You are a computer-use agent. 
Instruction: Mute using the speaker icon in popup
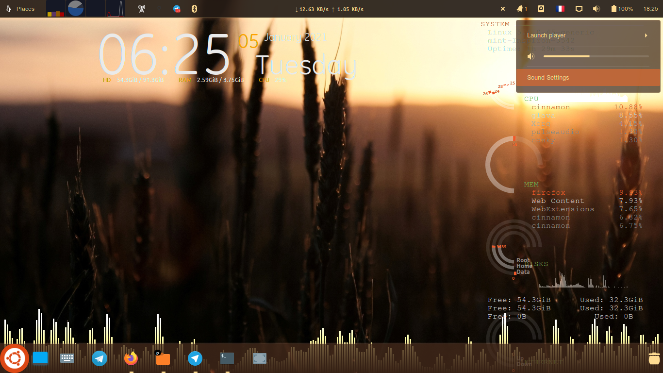(531, 56)
